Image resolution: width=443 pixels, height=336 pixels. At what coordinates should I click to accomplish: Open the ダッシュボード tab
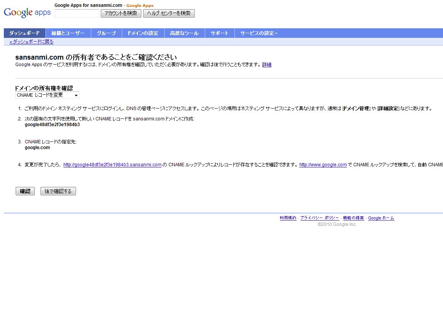pyautogui.click(x=24, y=33)
